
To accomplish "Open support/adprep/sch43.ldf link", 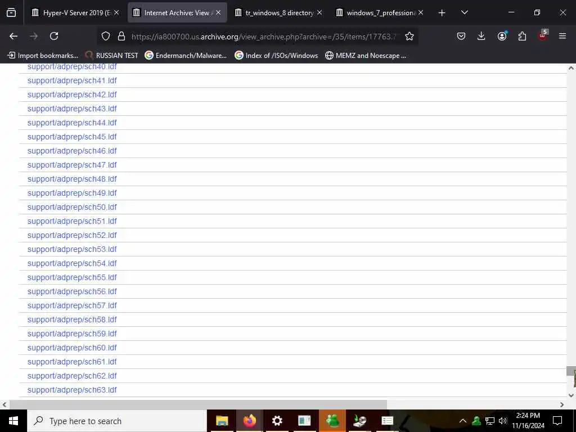I will pos(72,109).
